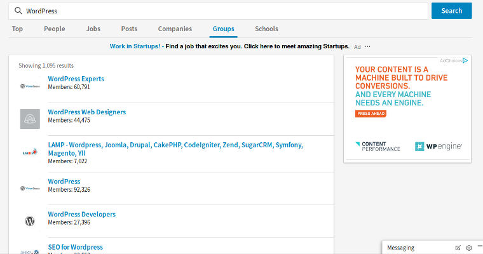Click the WP Engine logo in the ad
483x254 pixels.
click(x=439, y=146)
